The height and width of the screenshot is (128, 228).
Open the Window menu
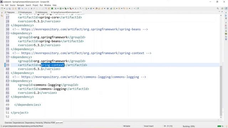tap(47, 5)
